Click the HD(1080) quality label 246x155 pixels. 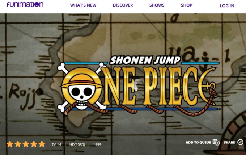pyautogui.click(x=77, y=144)
